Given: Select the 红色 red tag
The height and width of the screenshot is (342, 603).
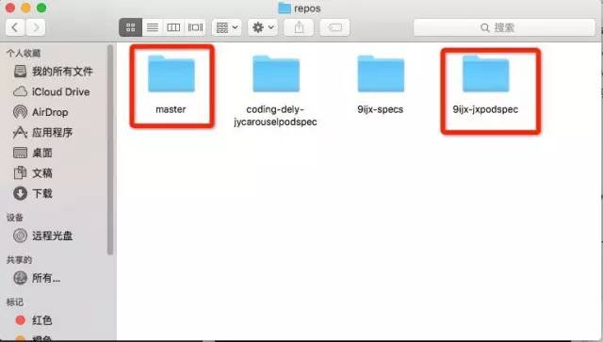Looking at the screenshot, I should click(x=34, y=320).
